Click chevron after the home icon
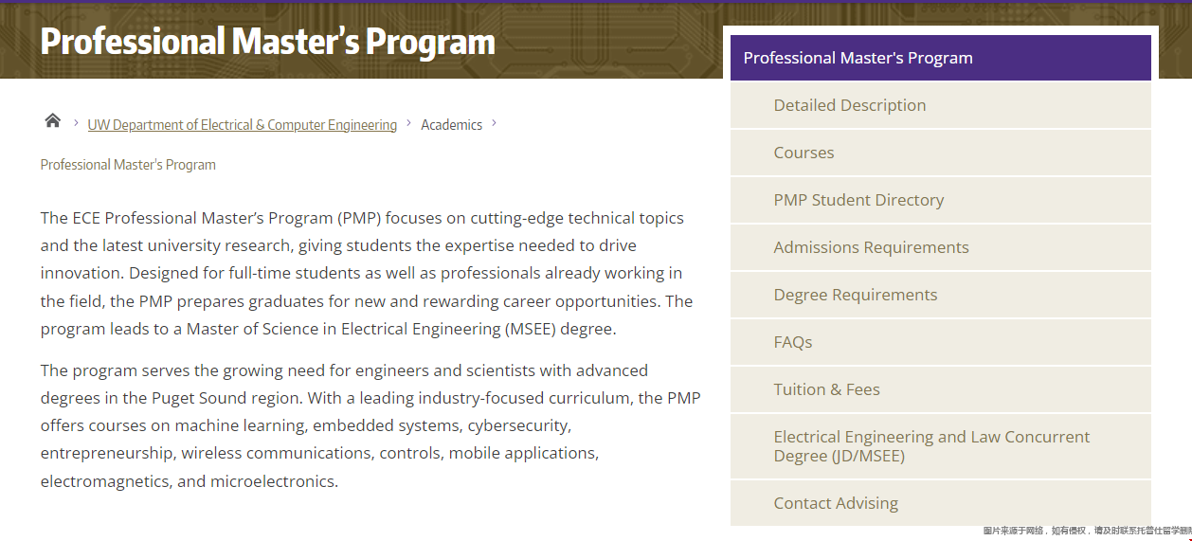1192x541 pixels. pyautogui.click(x=76, y=123)
